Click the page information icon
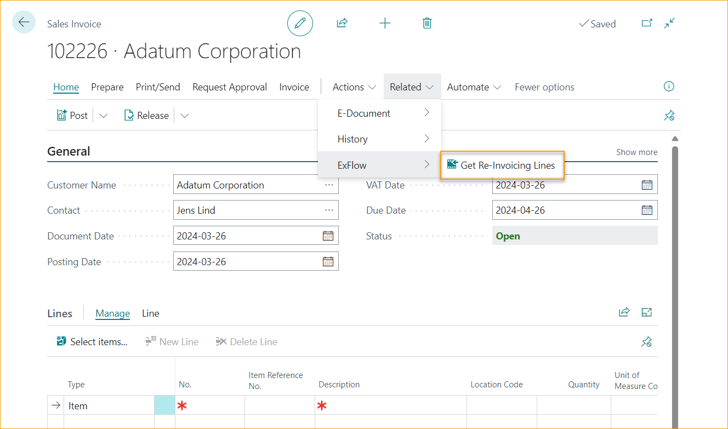This screenshot has width=728, height=429. pyautogui.click(x=669, y=87)
